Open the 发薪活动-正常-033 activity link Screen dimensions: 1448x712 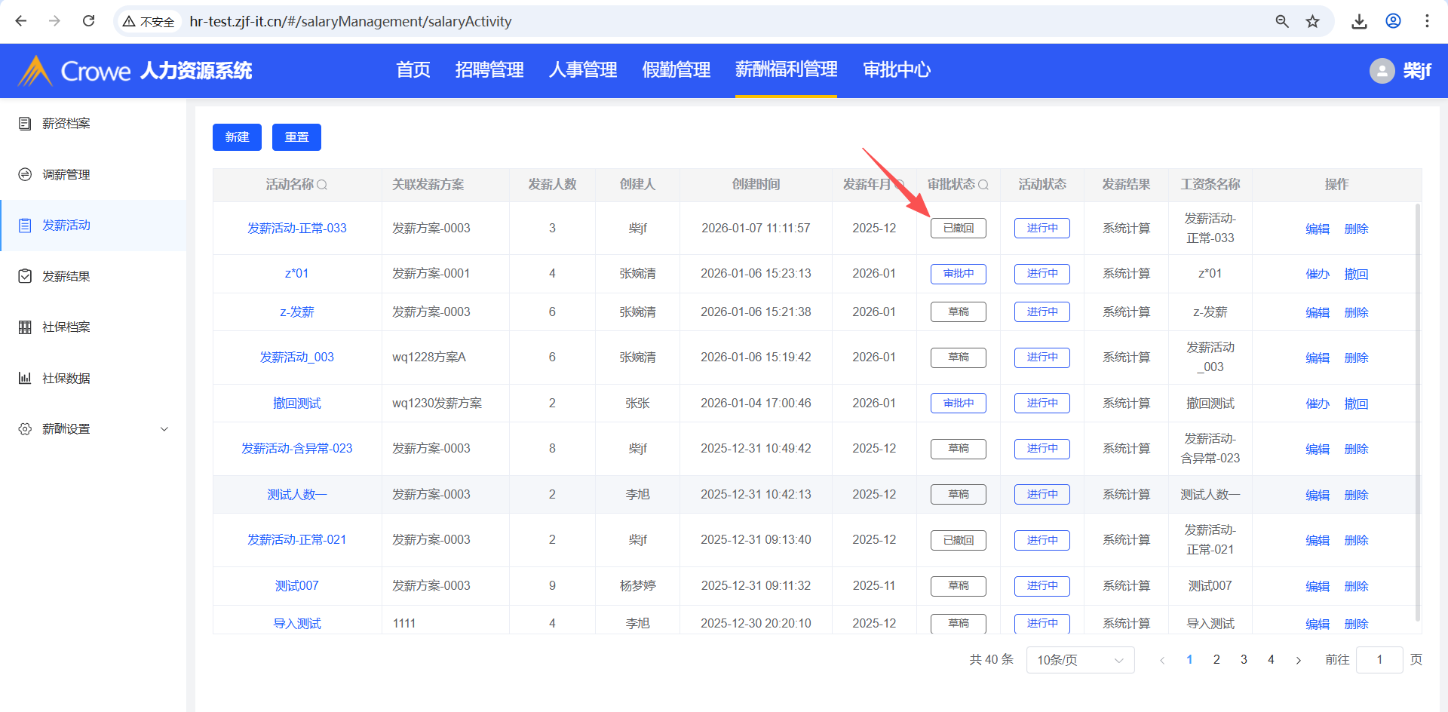tap(296, 229)
